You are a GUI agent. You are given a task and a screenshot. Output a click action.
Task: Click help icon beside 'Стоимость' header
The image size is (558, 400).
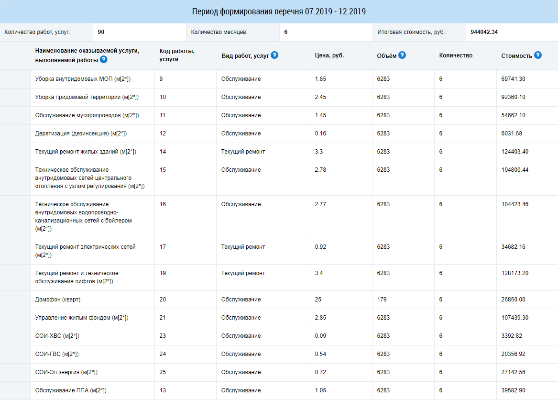pos(538,55)
